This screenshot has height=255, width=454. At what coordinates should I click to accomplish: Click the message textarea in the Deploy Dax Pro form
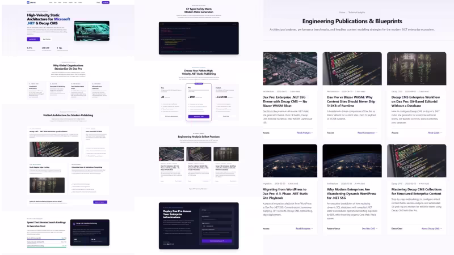pyautogui.click(x=217, y=233)
